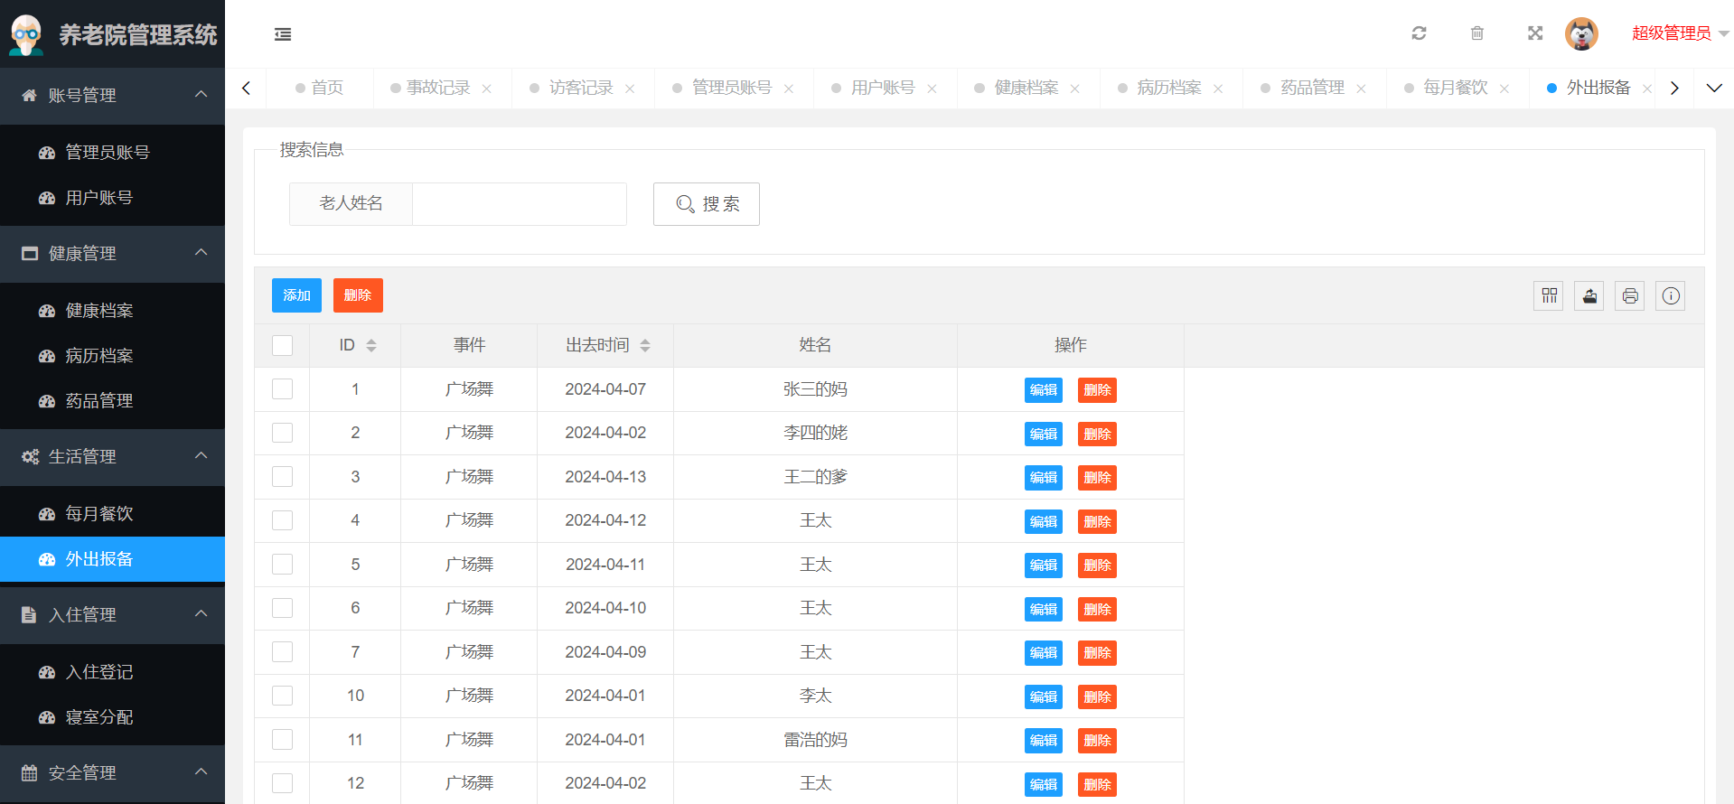Open 入住登记 in the sidebar
This screenshot has height=804, width=1734.
tap(112, 671)
